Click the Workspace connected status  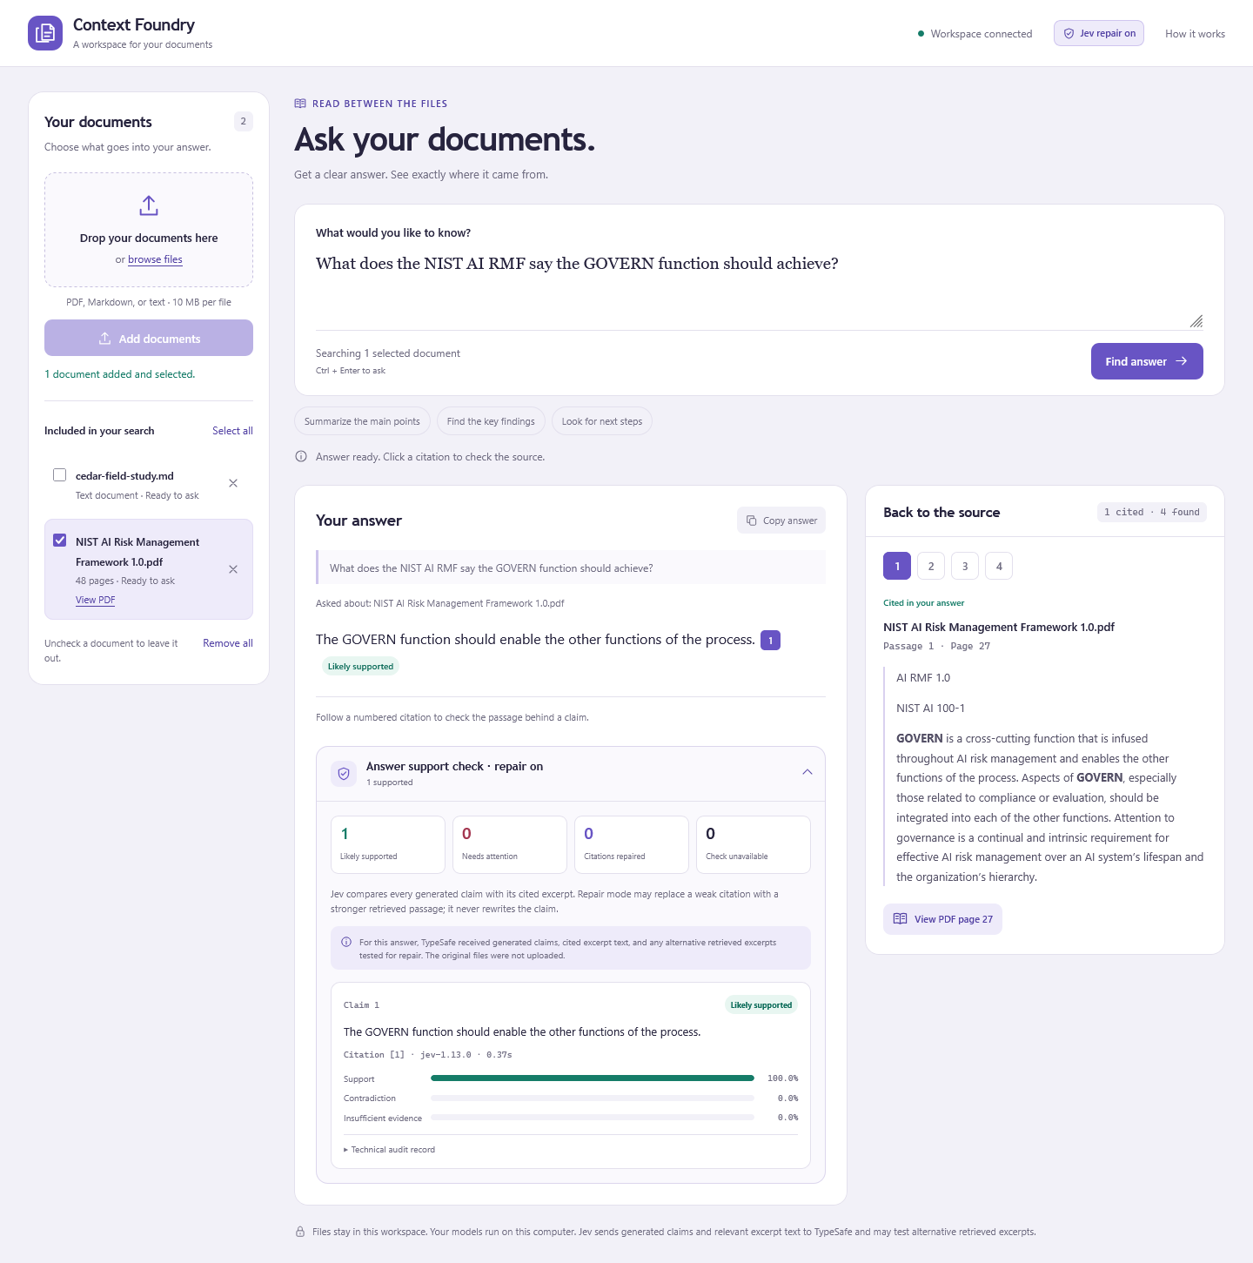975,34
